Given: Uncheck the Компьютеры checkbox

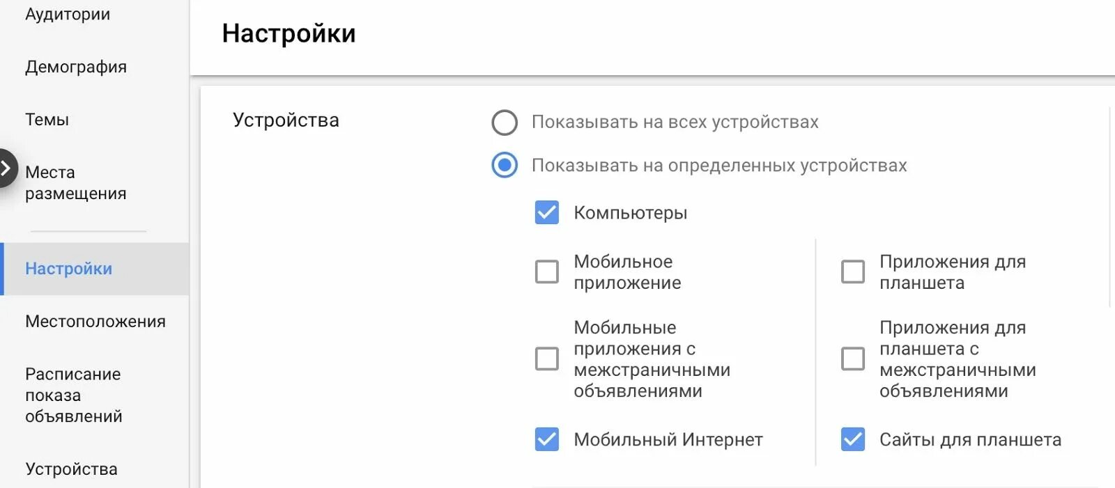Looking at the screenshot, I should click(547, 212).
